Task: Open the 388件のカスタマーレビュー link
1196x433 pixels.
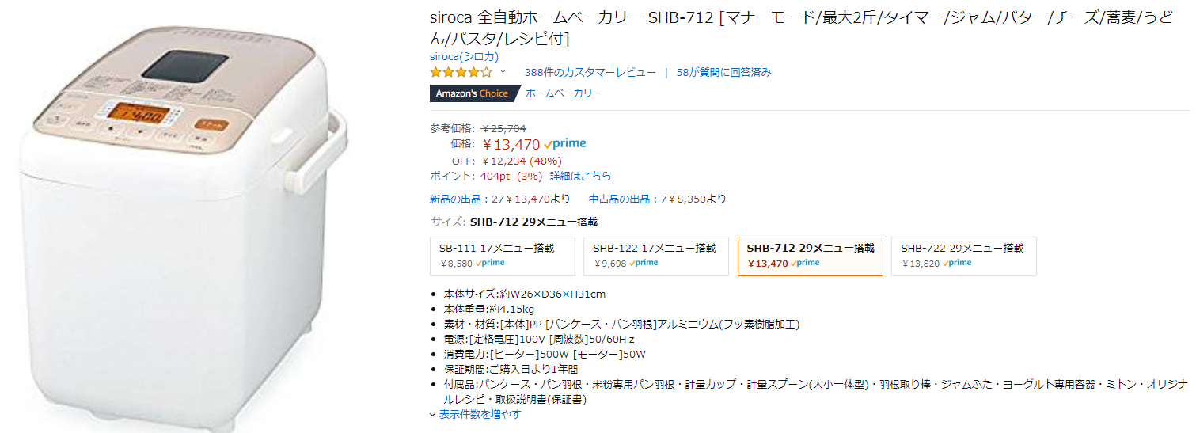Action: [590, 72]
